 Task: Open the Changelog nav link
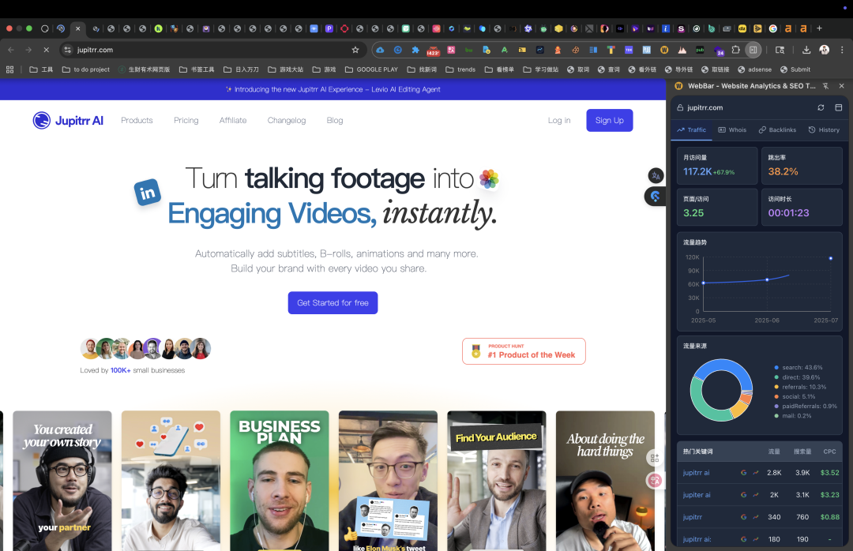(287, 120)
